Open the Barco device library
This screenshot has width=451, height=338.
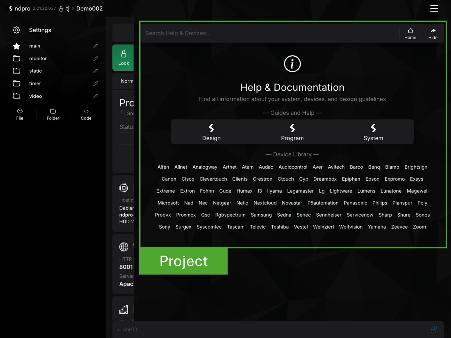(356, 167)
